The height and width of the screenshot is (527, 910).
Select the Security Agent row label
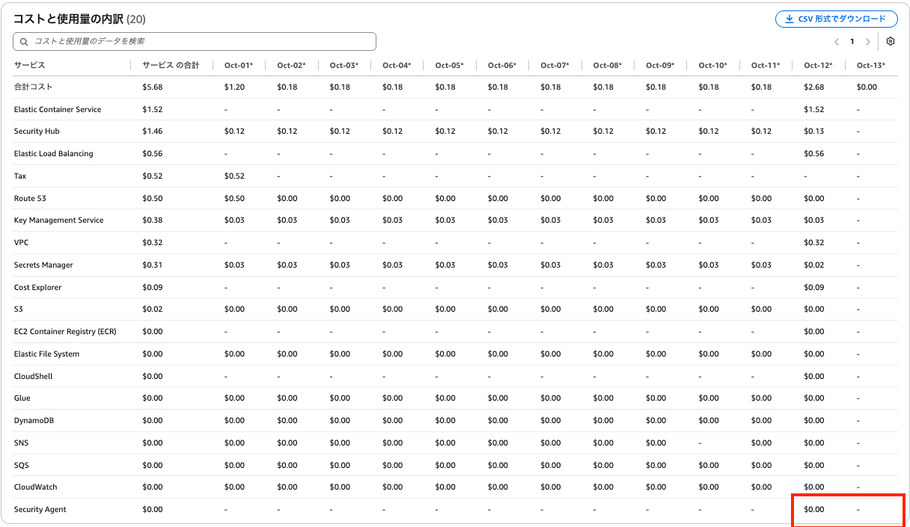point(40,509)
